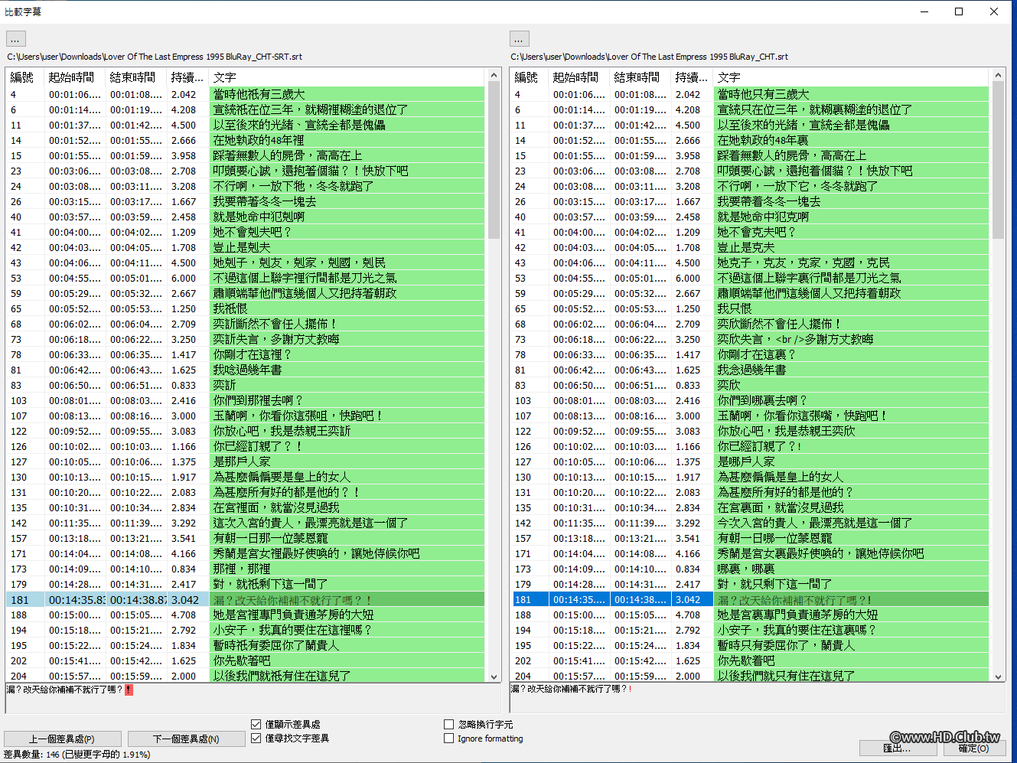1017x763 pixels.
Task: Click the right file browse "..." button
Action: coord(520,38)
